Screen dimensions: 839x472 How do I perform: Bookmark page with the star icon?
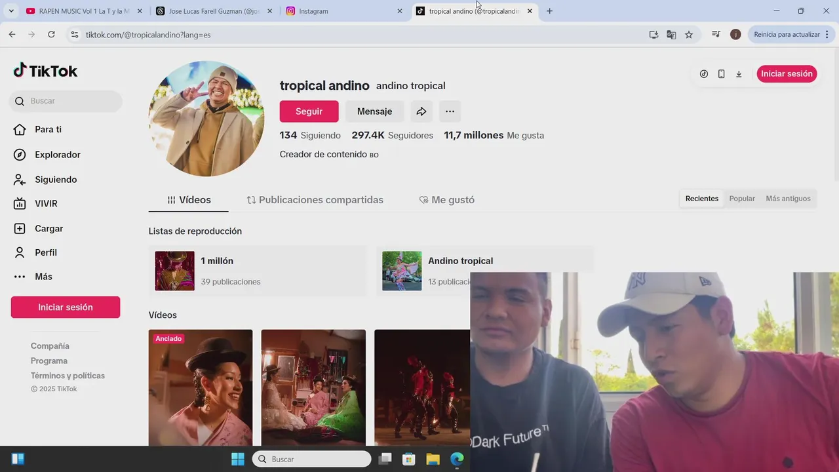(689, 35)
